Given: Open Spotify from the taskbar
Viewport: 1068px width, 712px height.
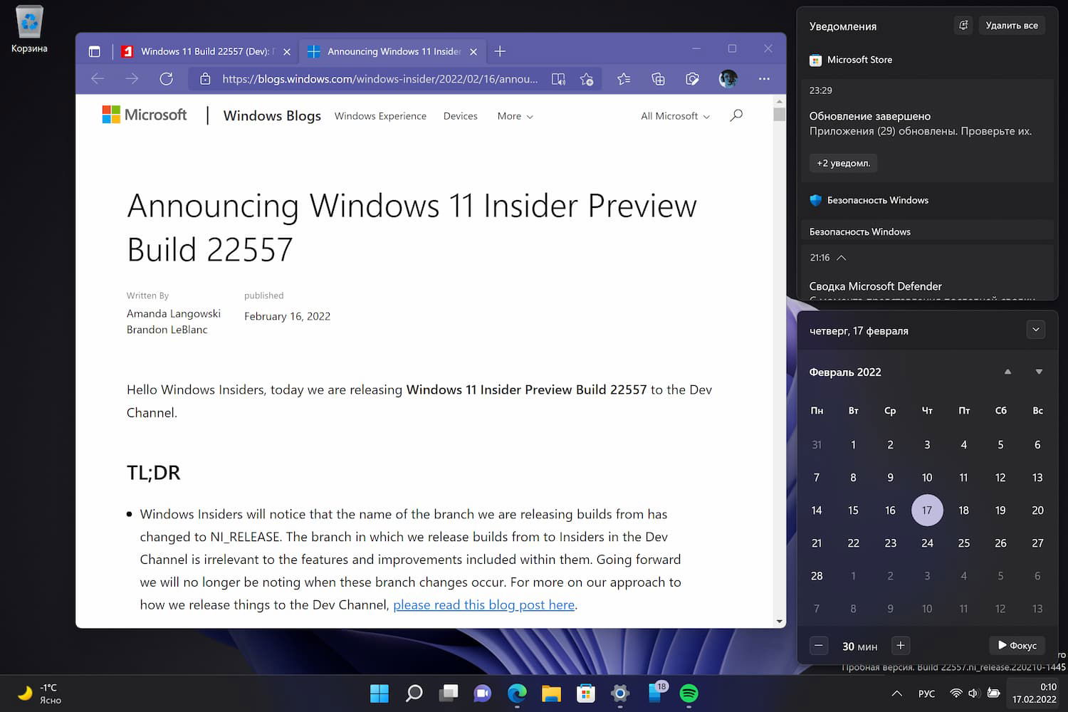Looking at the screenshot, I should 689,693.
